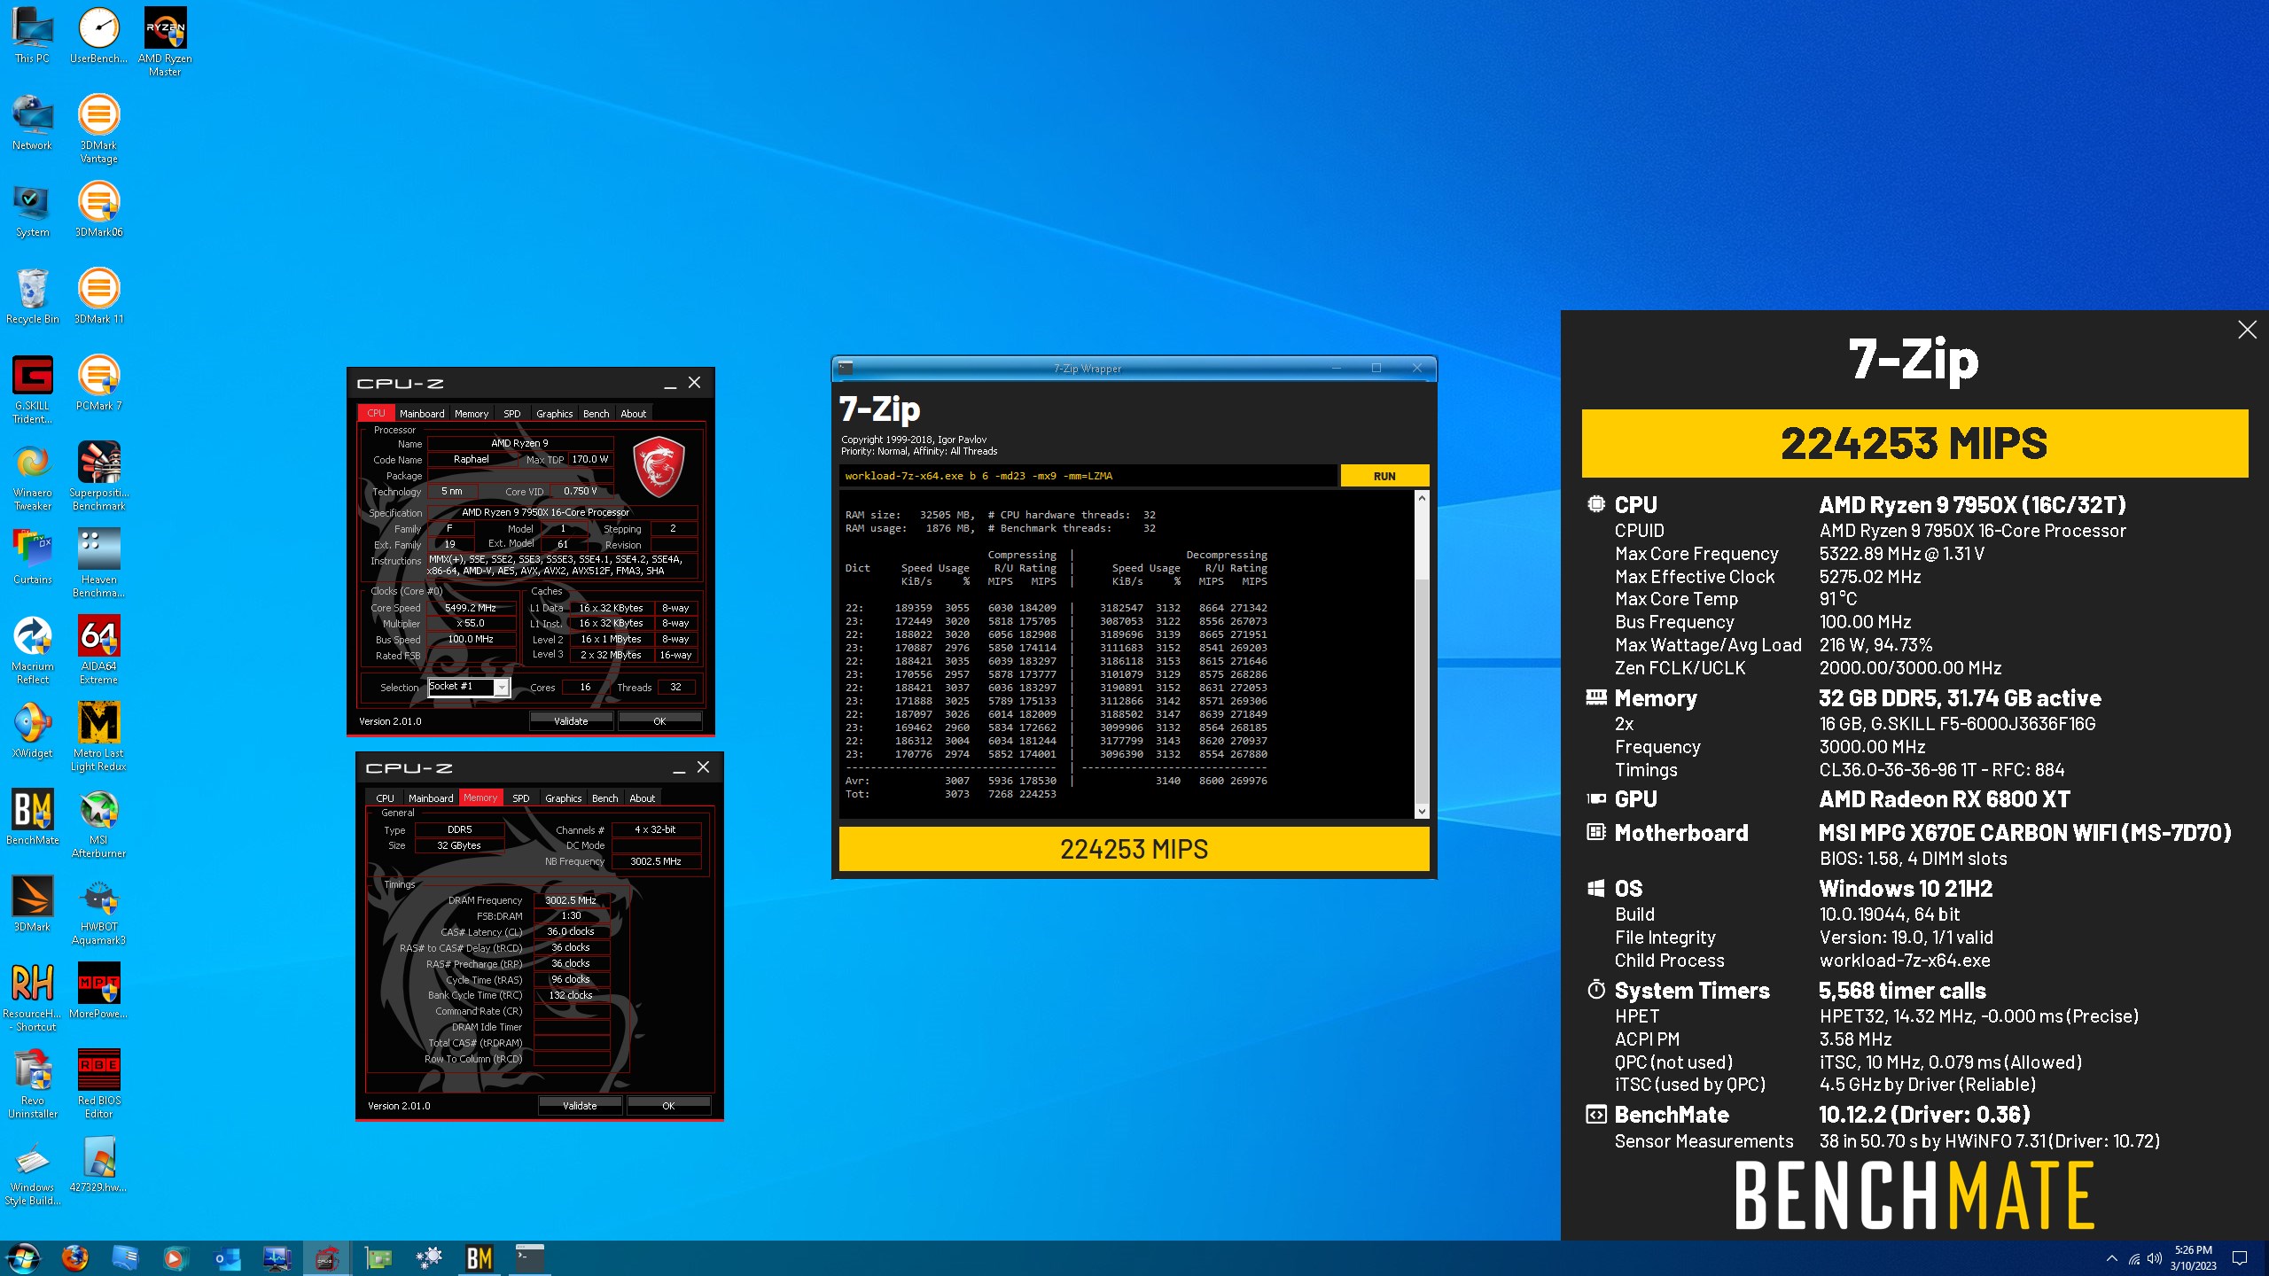Screen dimensions: 2269x1276
Task: Minimize the top CPU-Z window
Action: tap(670, 384)
